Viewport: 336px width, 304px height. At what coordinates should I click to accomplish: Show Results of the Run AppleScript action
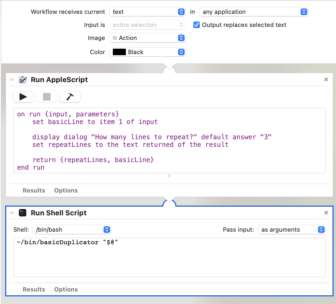coord(34,191)
